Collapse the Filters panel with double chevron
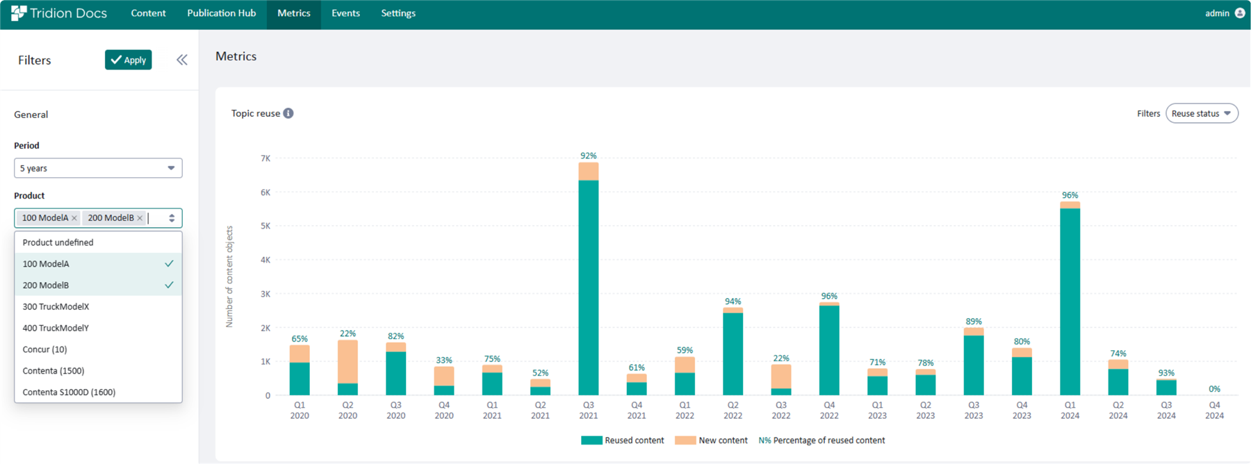Screen dimensions: 1251x464 [182, 60]
